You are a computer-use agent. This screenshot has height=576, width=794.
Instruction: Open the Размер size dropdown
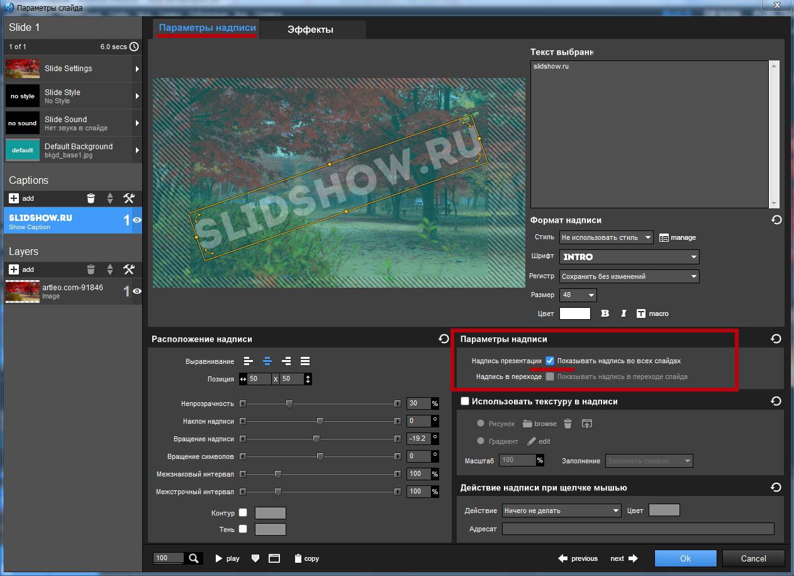[578, 295]
